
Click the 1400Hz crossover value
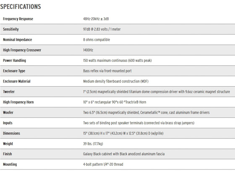tap(88, 50)
